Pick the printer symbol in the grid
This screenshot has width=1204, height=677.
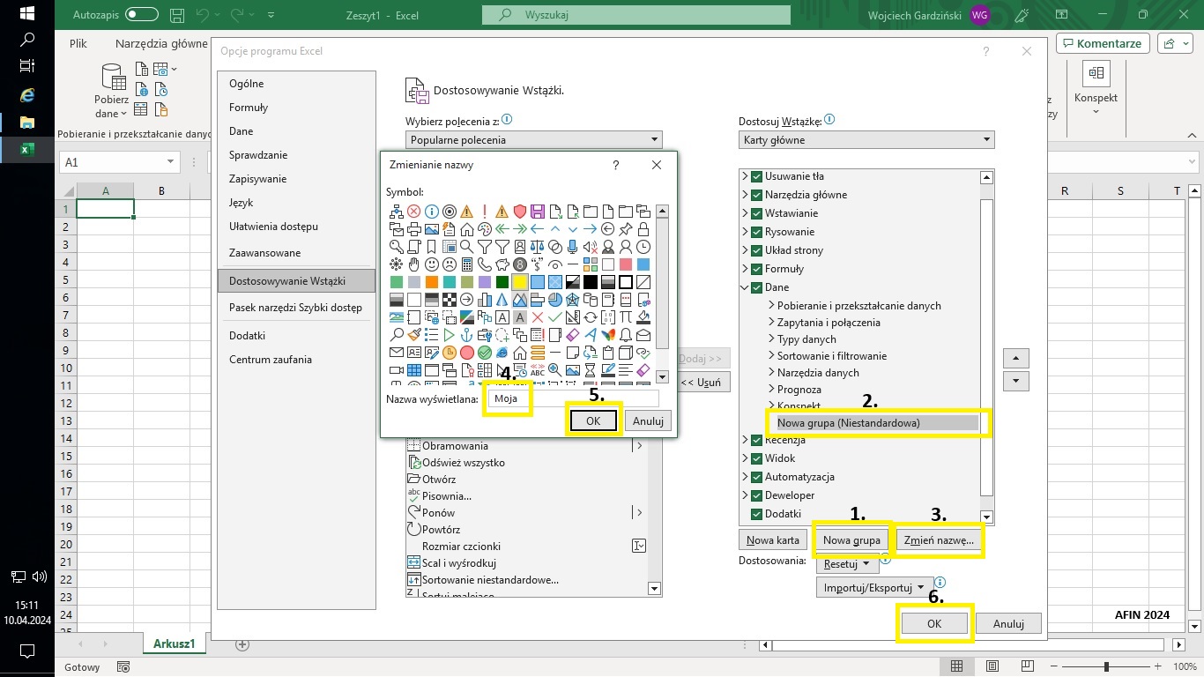[x=414, y=229]
